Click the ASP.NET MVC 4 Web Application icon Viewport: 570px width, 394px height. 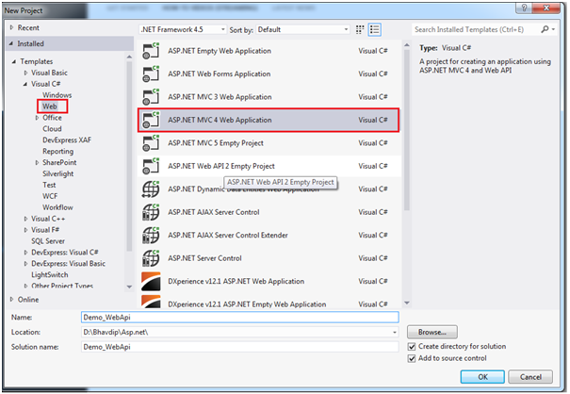(151, 120)
